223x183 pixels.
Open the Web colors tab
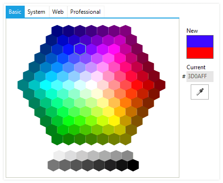click(x=58, y=12)
